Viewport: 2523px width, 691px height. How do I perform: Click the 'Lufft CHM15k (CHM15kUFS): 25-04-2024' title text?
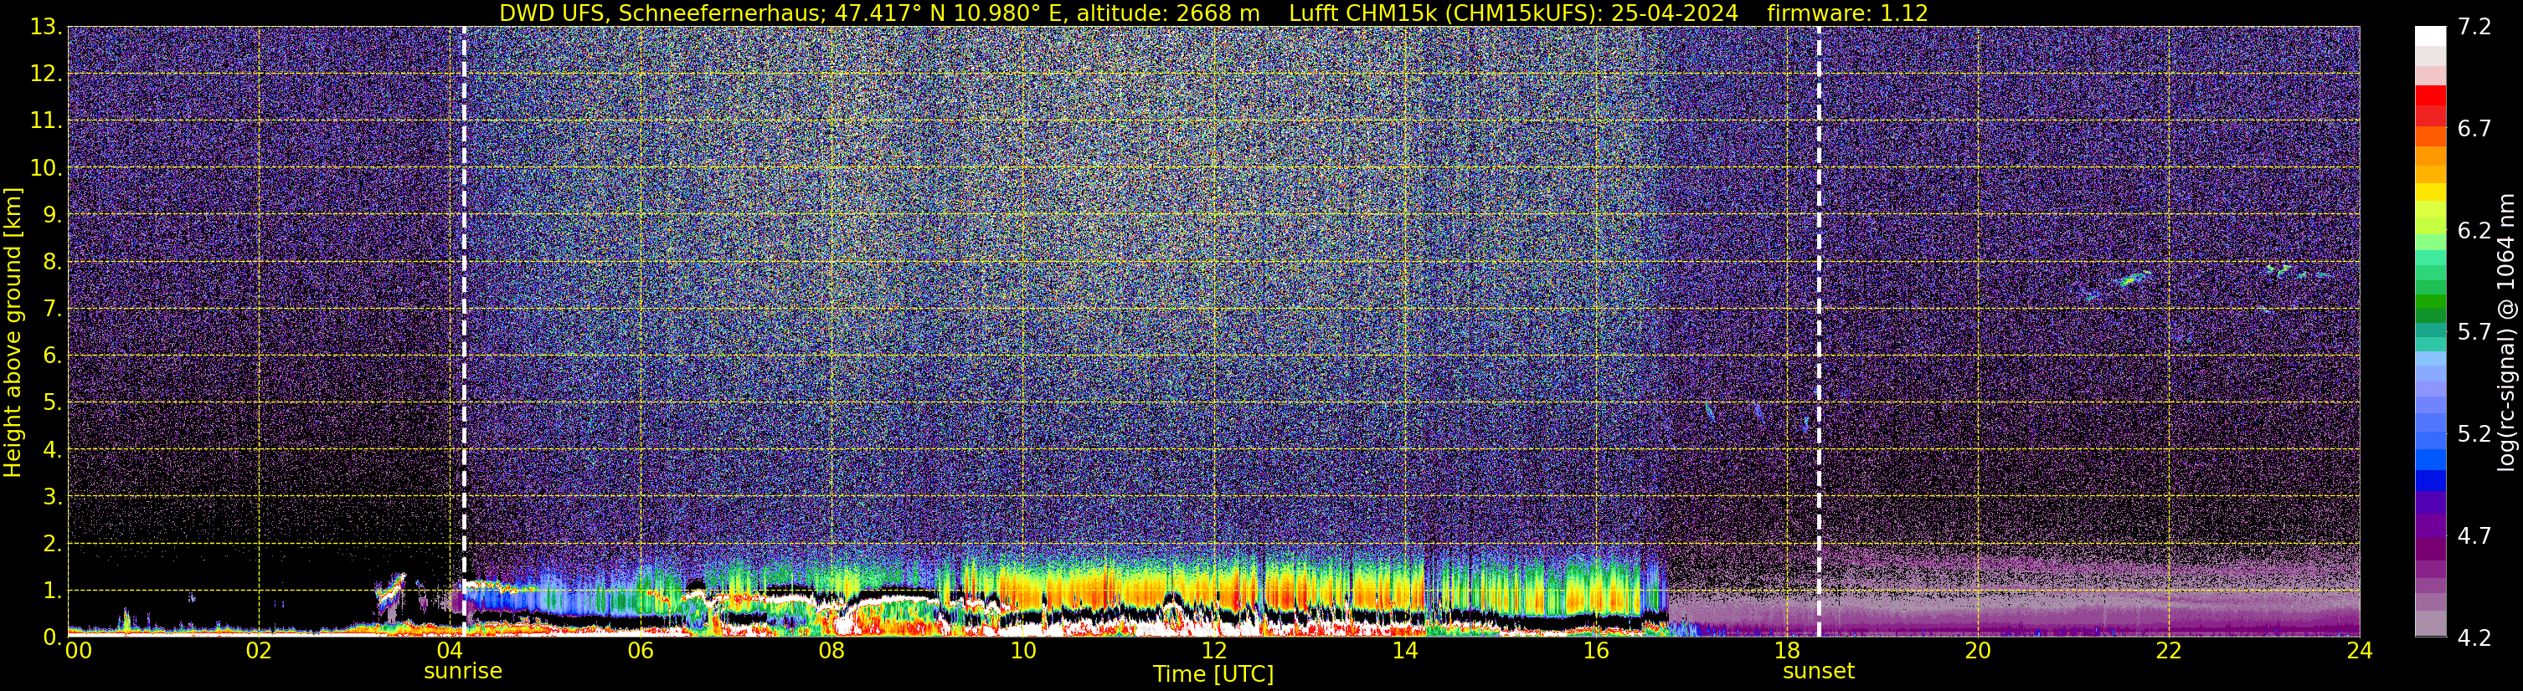click(x=1513, y=13)
